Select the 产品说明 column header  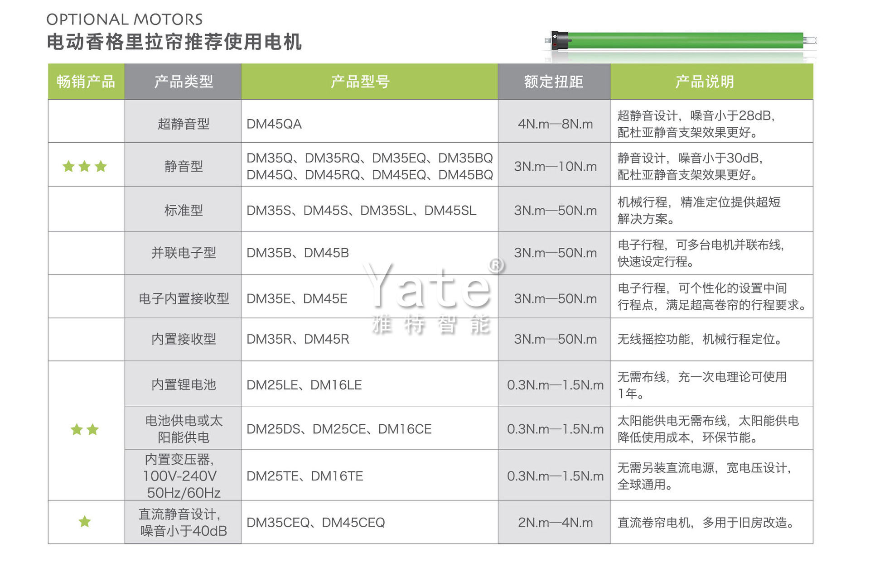coord(712,82)
